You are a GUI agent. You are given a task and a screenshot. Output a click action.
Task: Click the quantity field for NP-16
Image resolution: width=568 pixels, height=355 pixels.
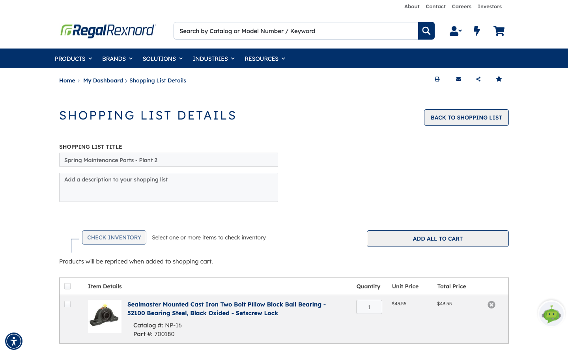pos(369,307)
